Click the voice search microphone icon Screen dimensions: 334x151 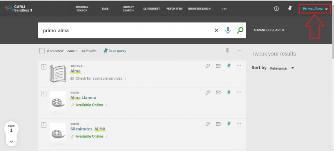click(x=228, y=30)
